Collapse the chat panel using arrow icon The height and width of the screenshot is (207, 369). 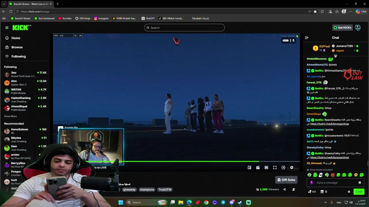click(306, 38)
